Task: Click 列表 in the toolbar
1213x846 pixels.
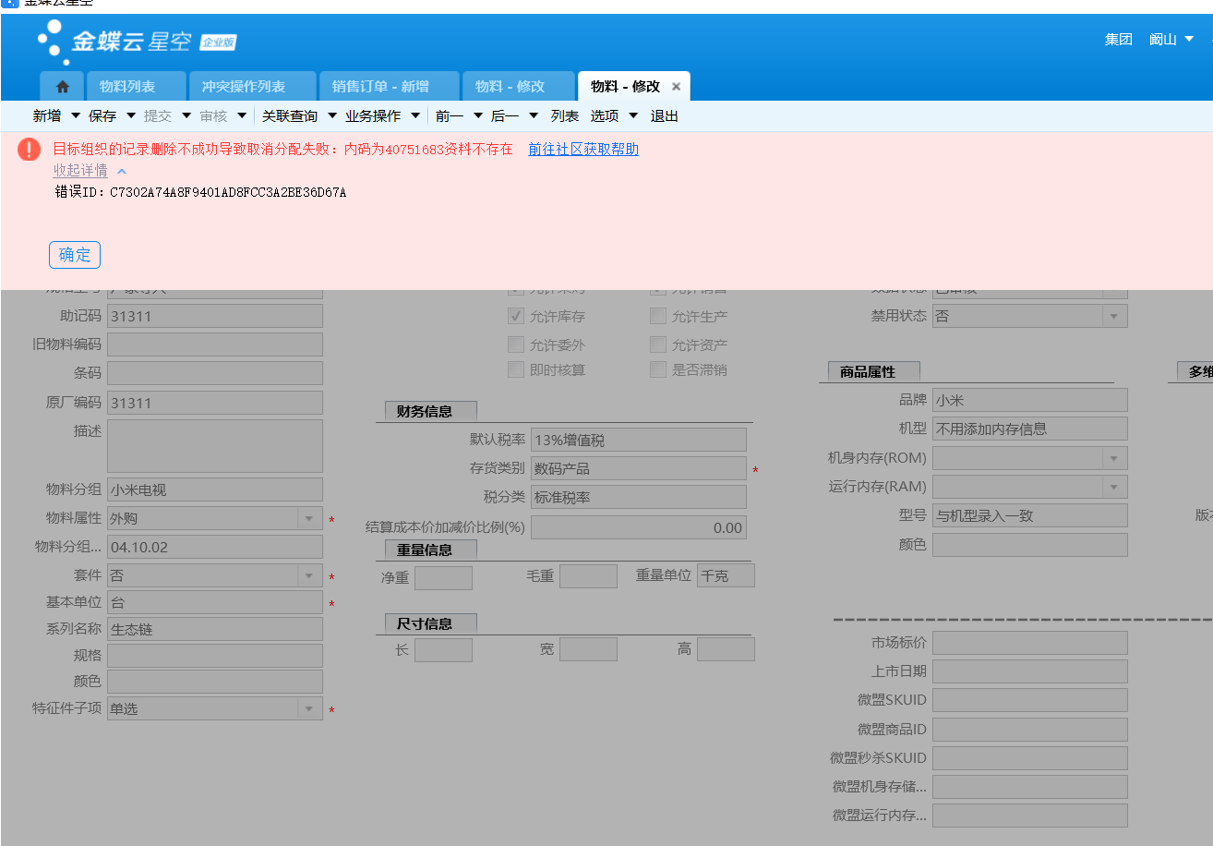Action: click(565, 116)
